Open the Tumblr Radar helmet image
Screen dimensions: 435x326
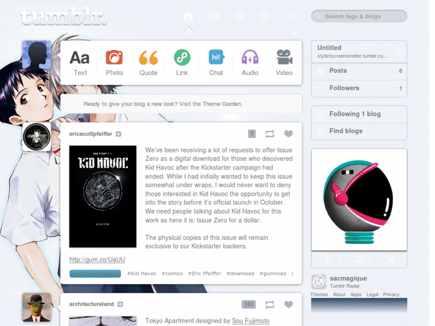tap(359, 199)
